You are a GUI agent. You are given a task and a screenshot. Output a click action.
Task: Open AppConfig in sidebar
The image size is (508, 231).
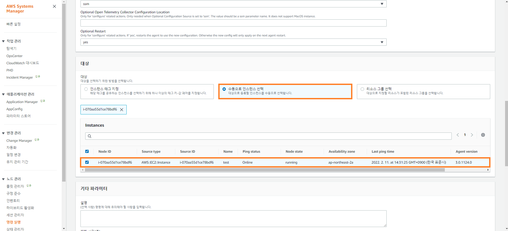(14, 109)
